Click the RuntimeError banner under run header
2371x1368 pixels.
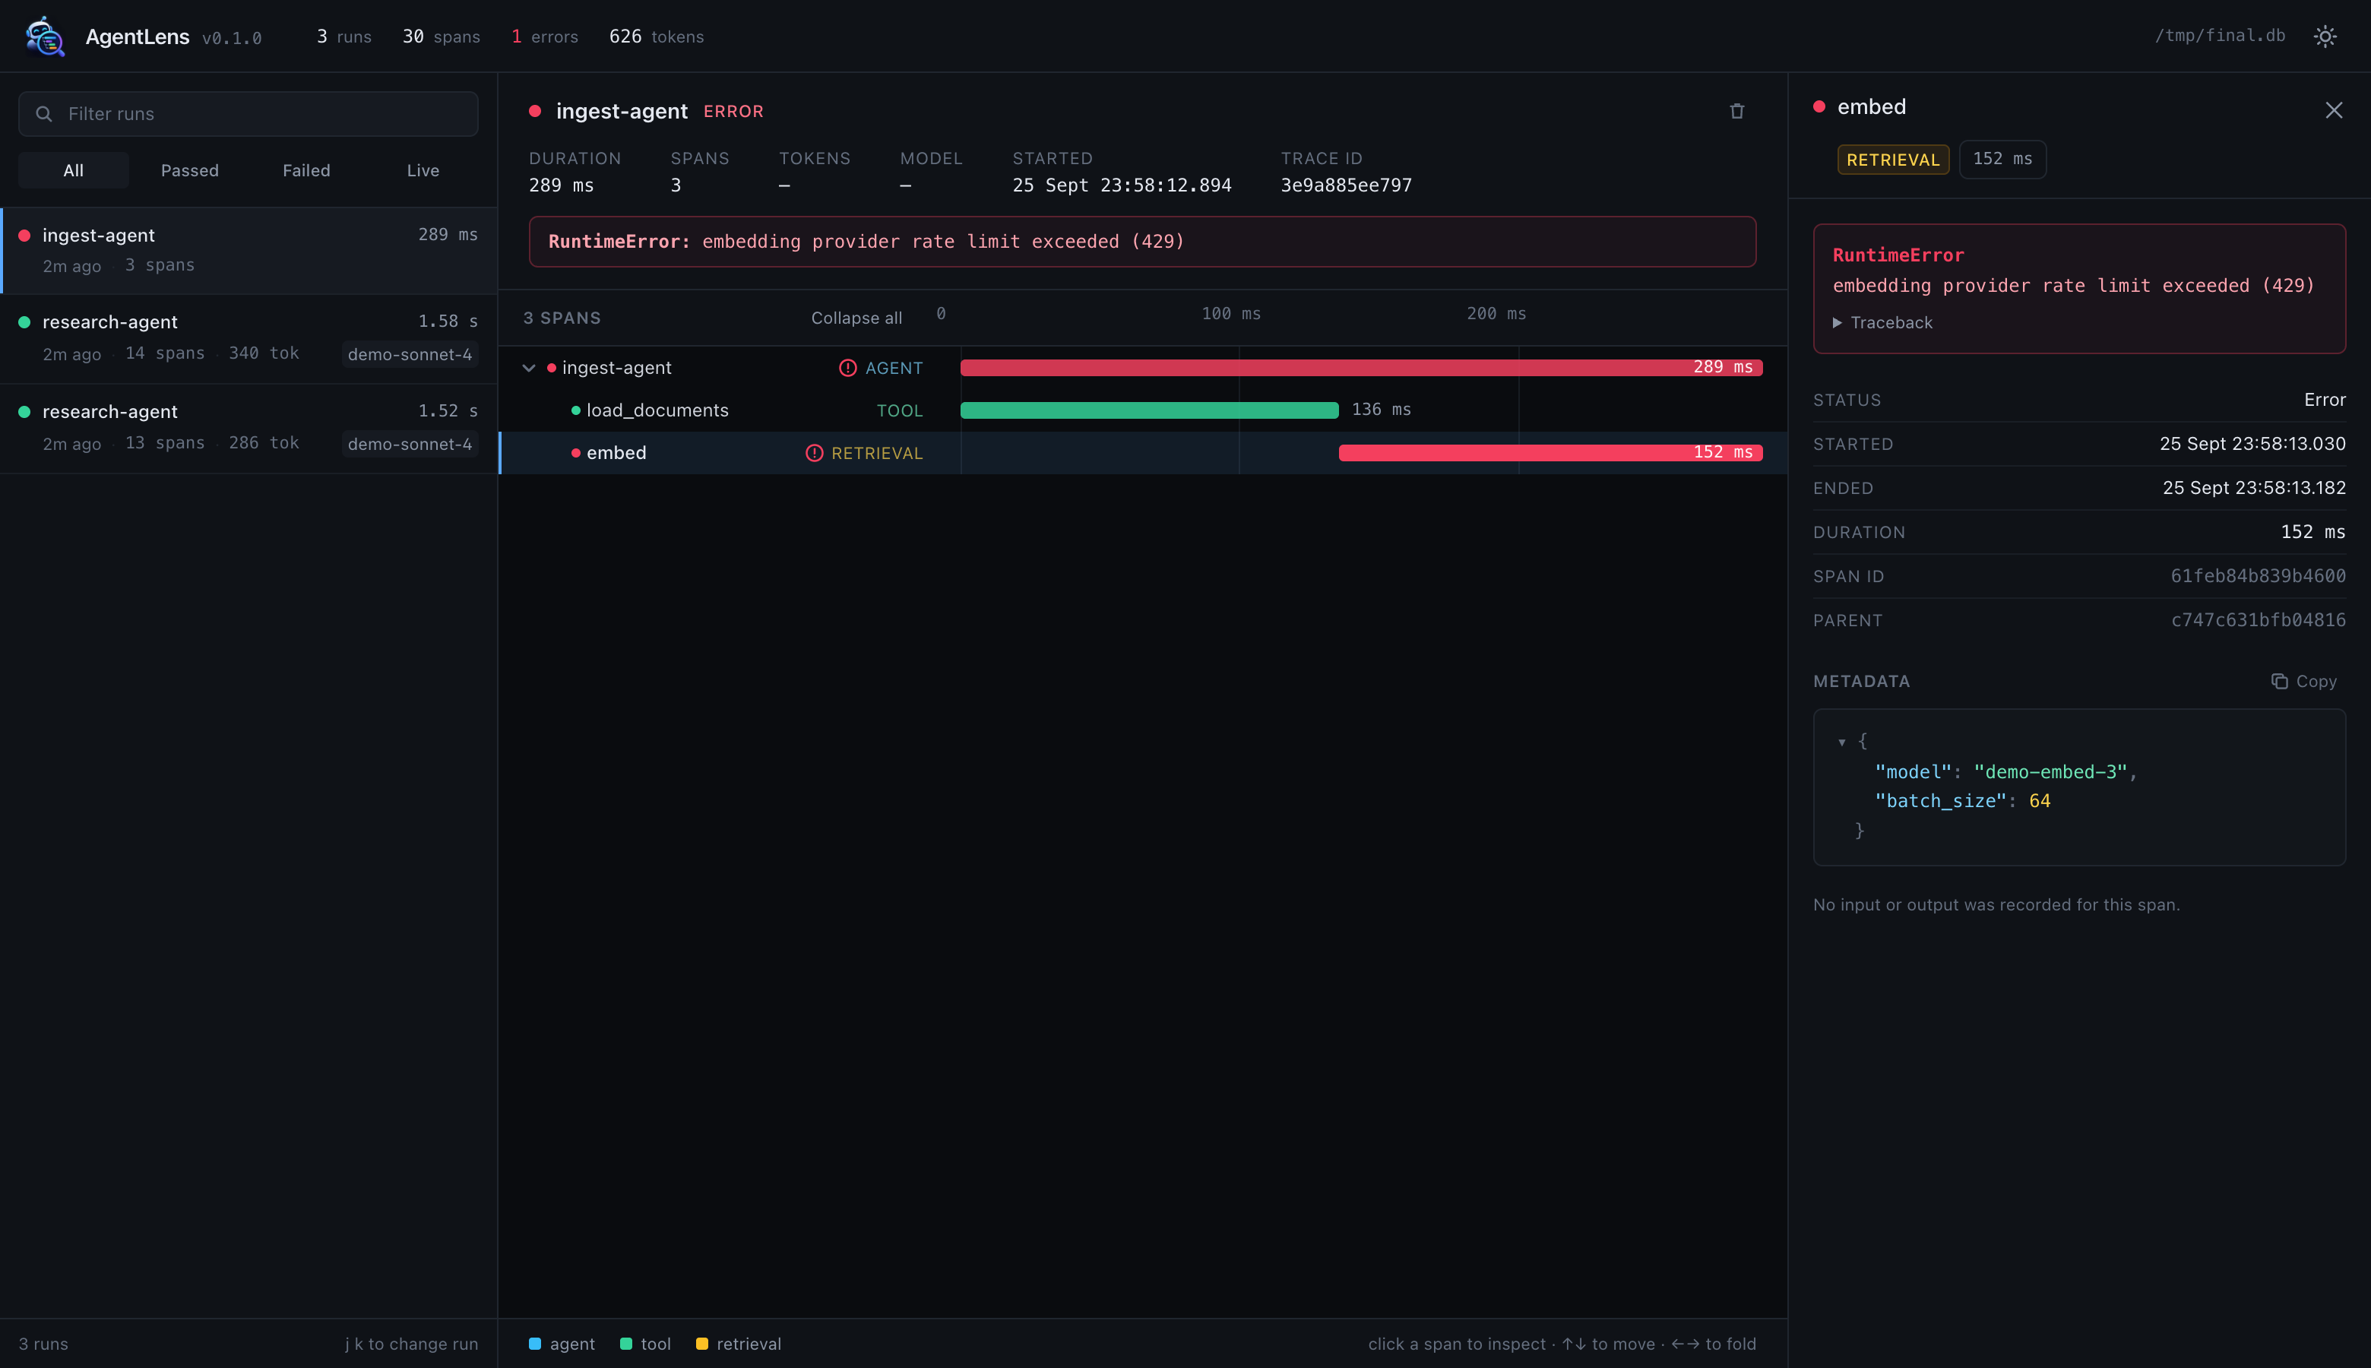pos(1141,242)
